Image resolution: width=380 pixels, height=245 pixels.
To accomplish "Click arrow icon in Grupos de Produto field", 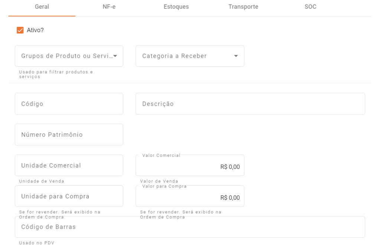I will pyautogui.click(x=115, y=56).
